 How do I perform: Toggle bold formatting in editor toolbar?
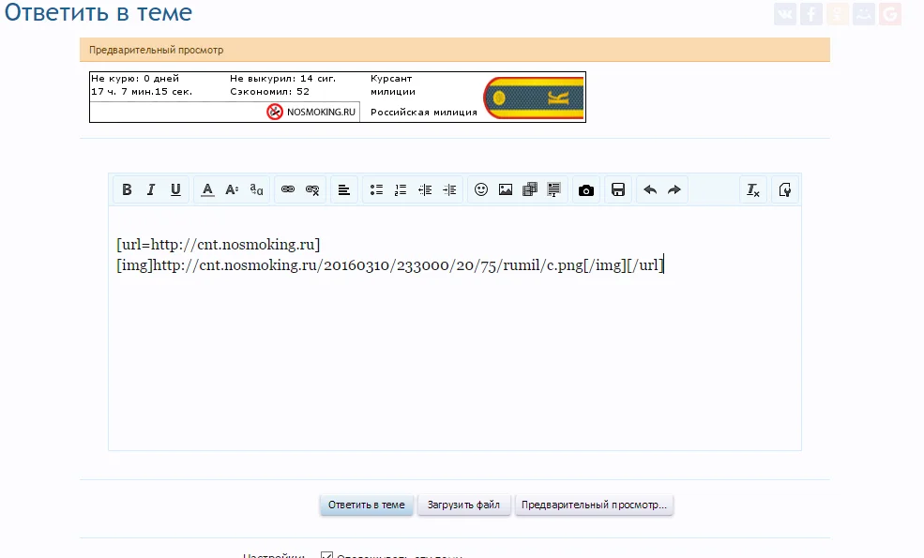tap(128, 189)
